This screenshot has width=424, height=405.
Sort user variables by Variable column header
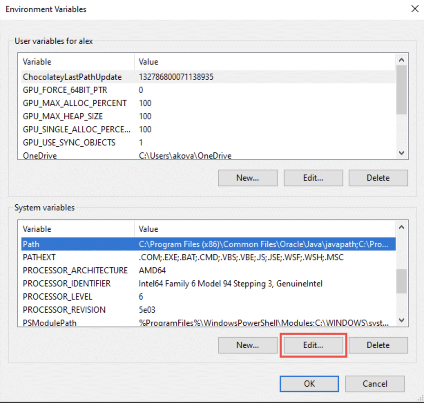tap(78, 62)
